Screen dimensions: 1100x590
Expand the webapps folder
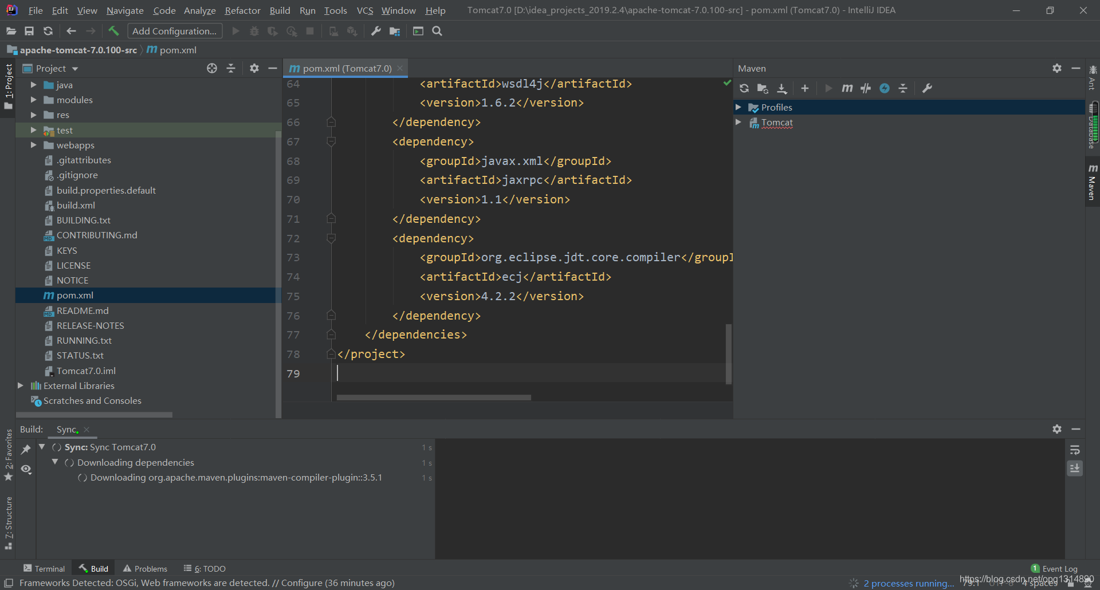pos(33,145)
